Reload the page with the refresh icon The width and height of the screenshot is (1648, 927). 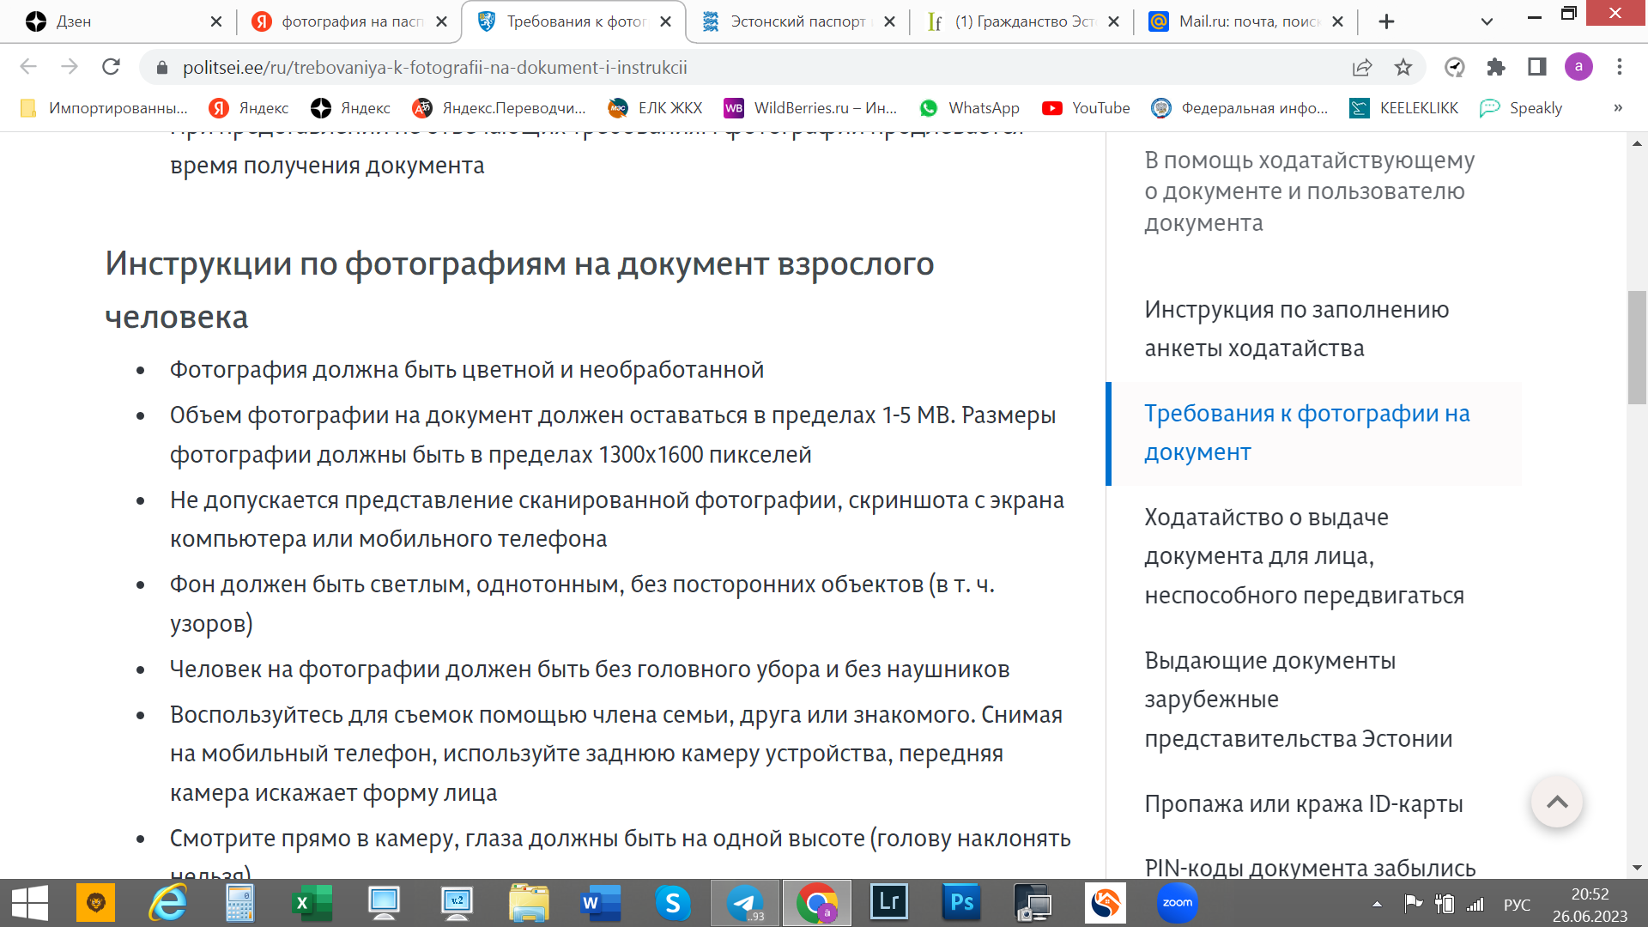click(x=111, y=67)
